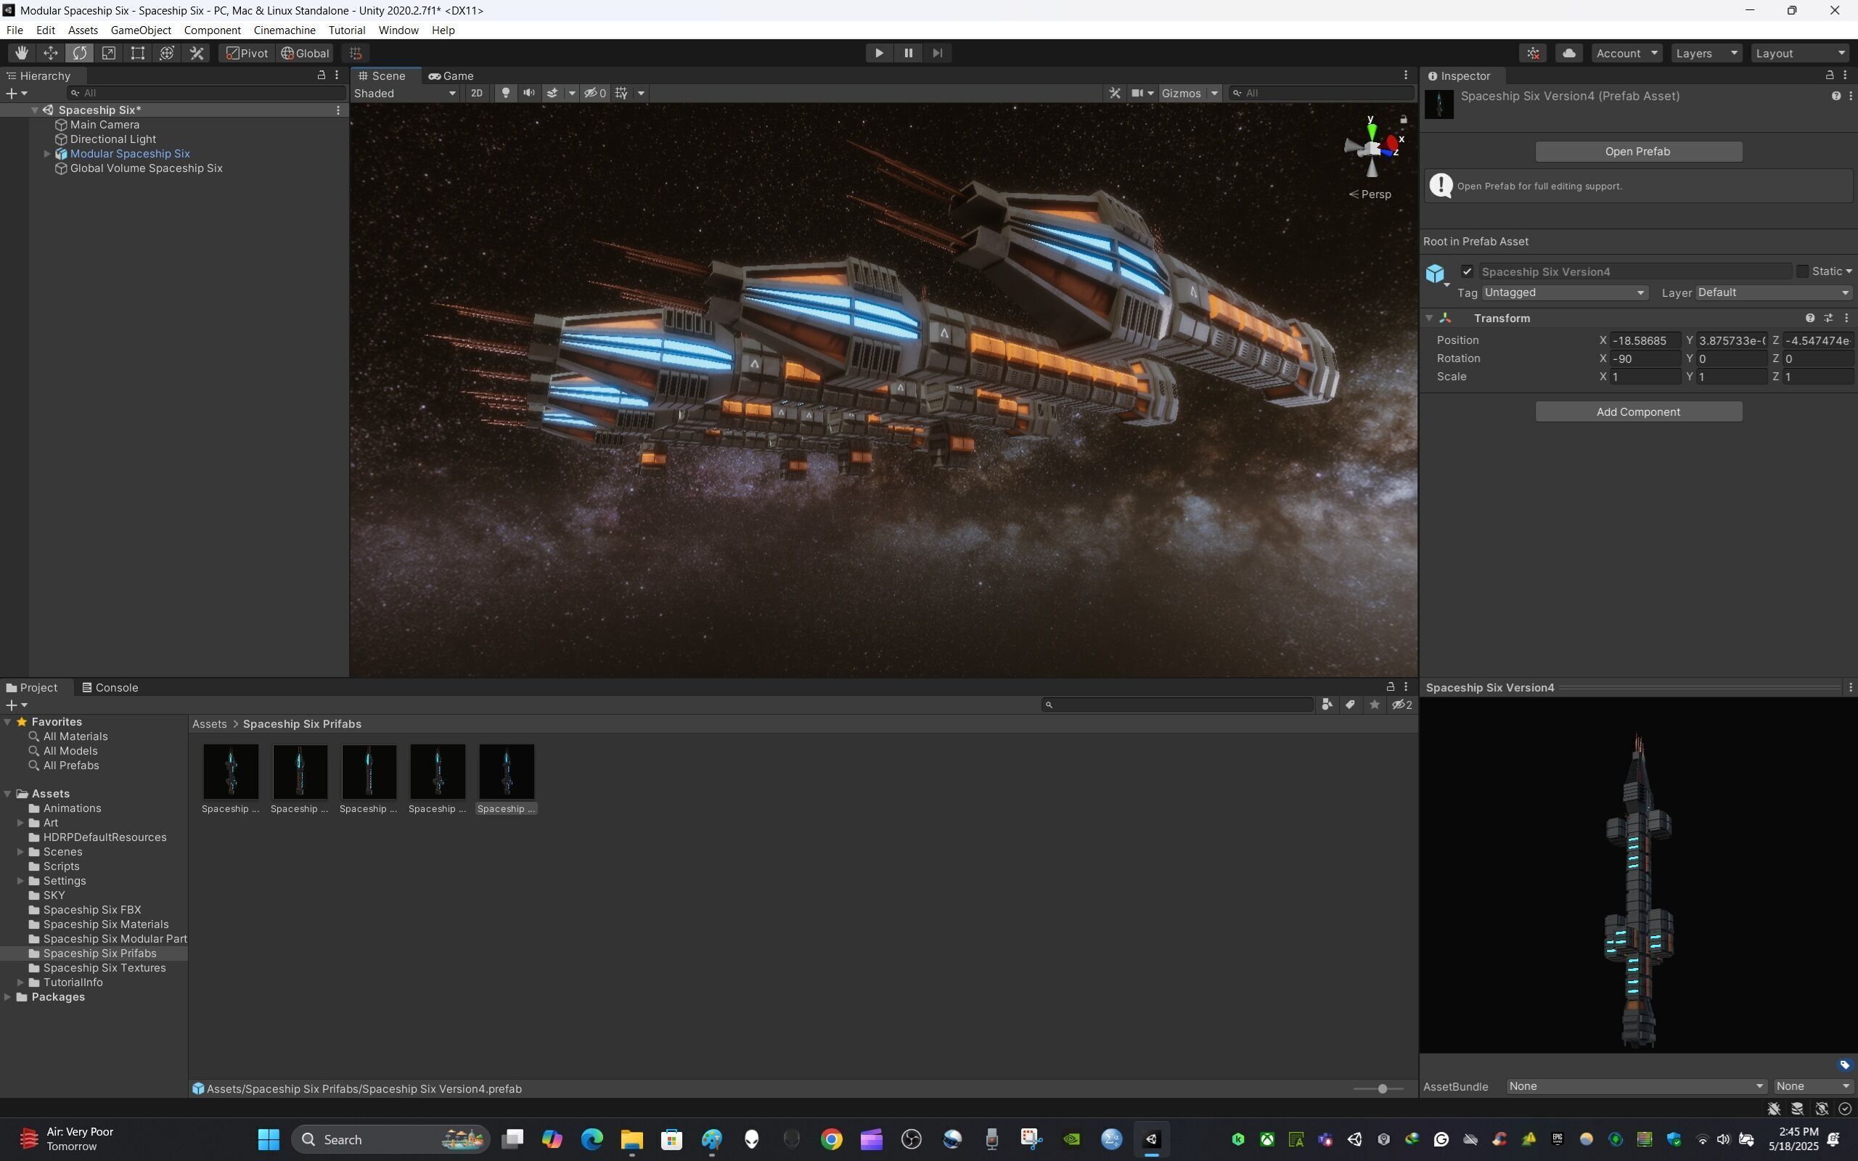
Task: Select the Hand tool
Action: pyautogui.click(x=21, y=53)
